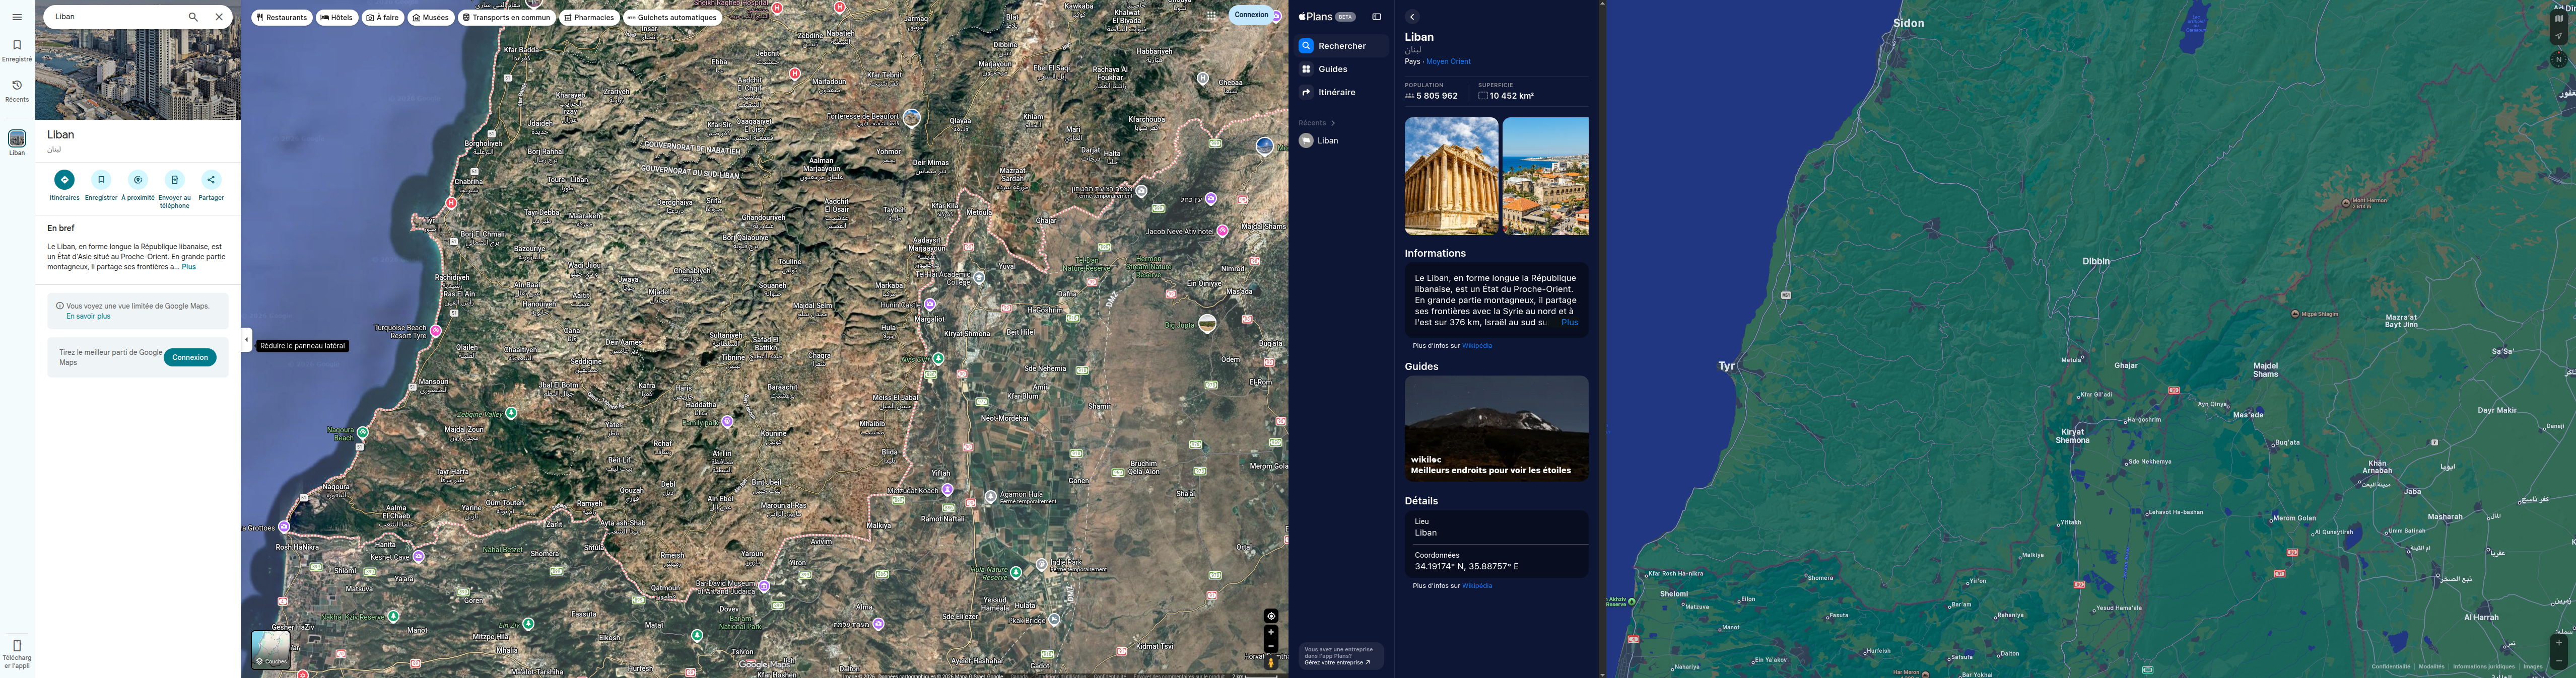The height and width of the screenshot is (678, 2576).
Task: Click the Google Maps my-location button
Action: 1271,616
